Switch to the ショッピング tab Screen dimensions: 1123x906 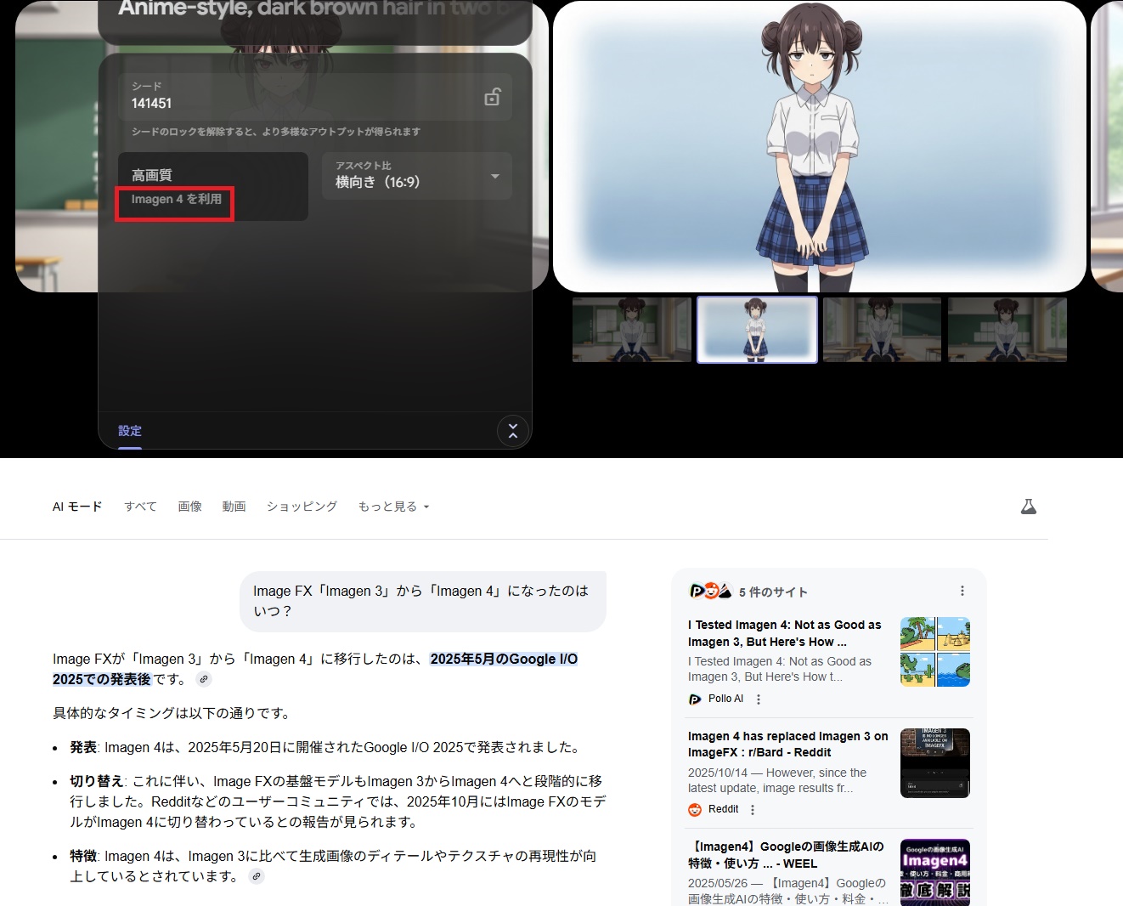coord(302,507)
